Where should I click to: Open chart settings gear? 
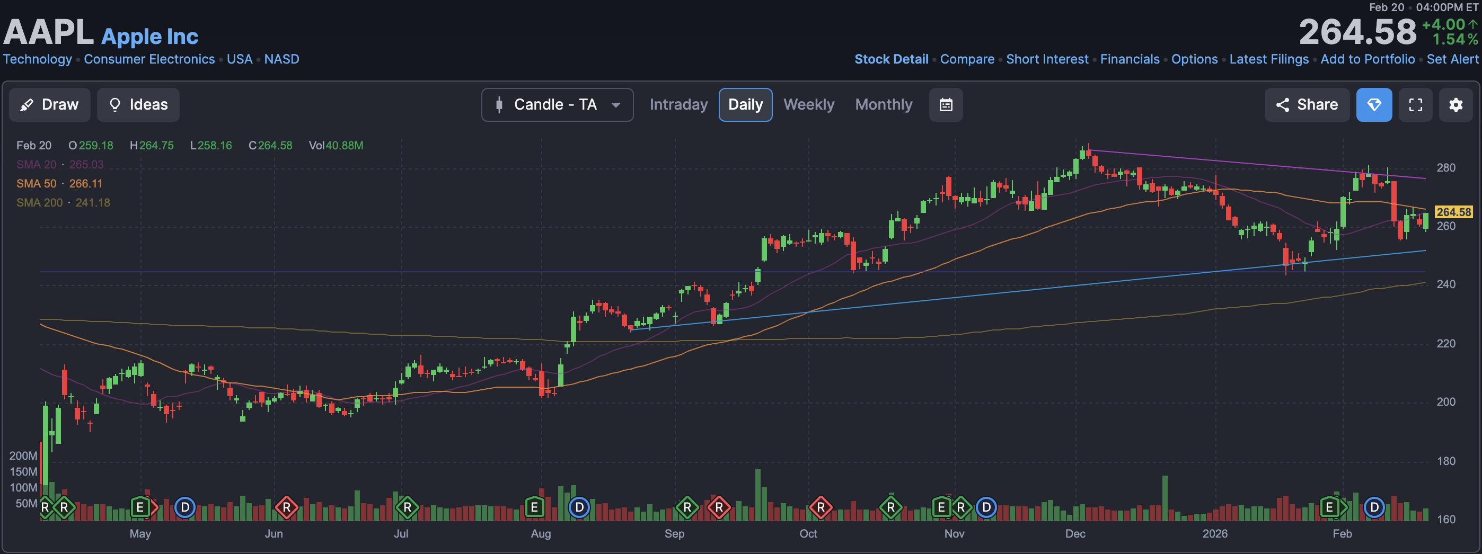click(1455, 104)
